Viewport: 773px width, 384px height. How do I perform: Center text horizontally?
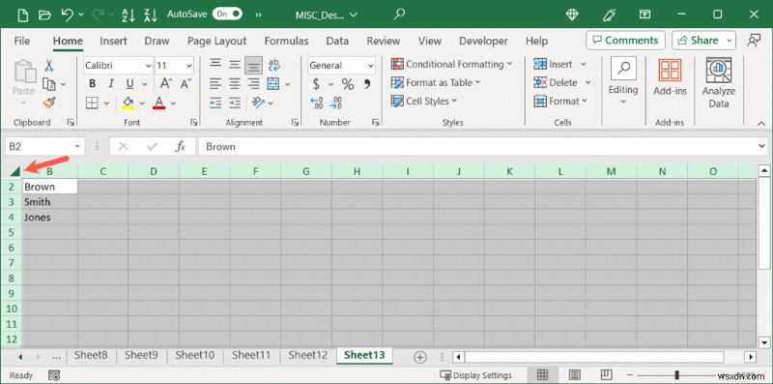pyautogui.click(x=235, y=83)
